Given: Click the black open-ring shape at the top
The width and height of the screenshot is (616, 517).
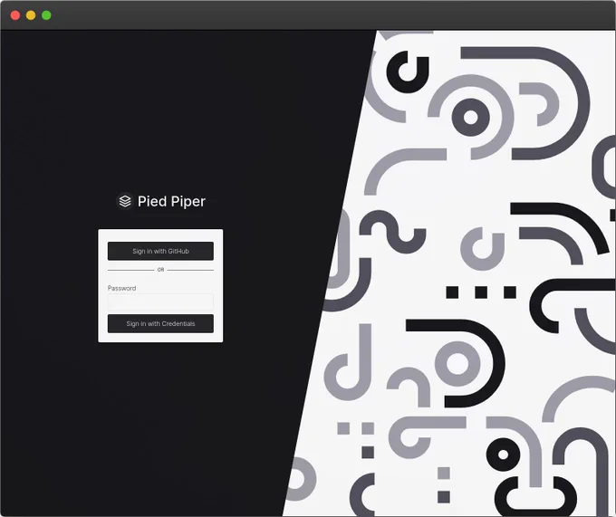Looking at the screenshot, I should point(408,72).
